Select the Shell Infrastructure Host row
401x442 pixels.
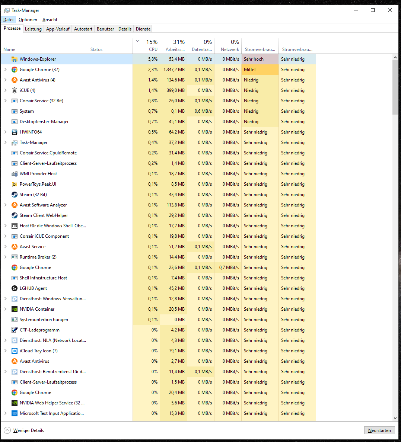coord(159,278)
